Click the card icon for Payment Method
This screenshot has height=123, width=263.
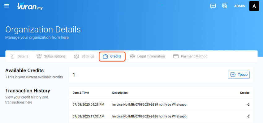coord(176,56)
